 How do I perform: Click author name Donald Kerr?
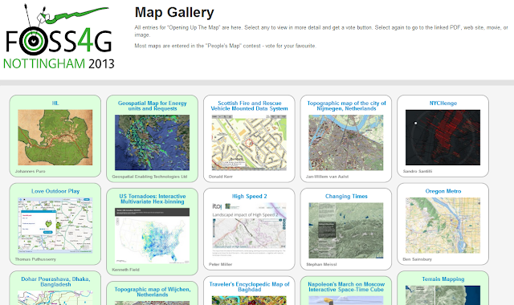point(221,177)
